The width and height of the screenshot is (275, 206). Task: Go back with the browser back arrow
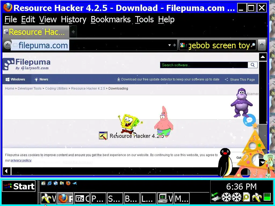click(8, 45)
